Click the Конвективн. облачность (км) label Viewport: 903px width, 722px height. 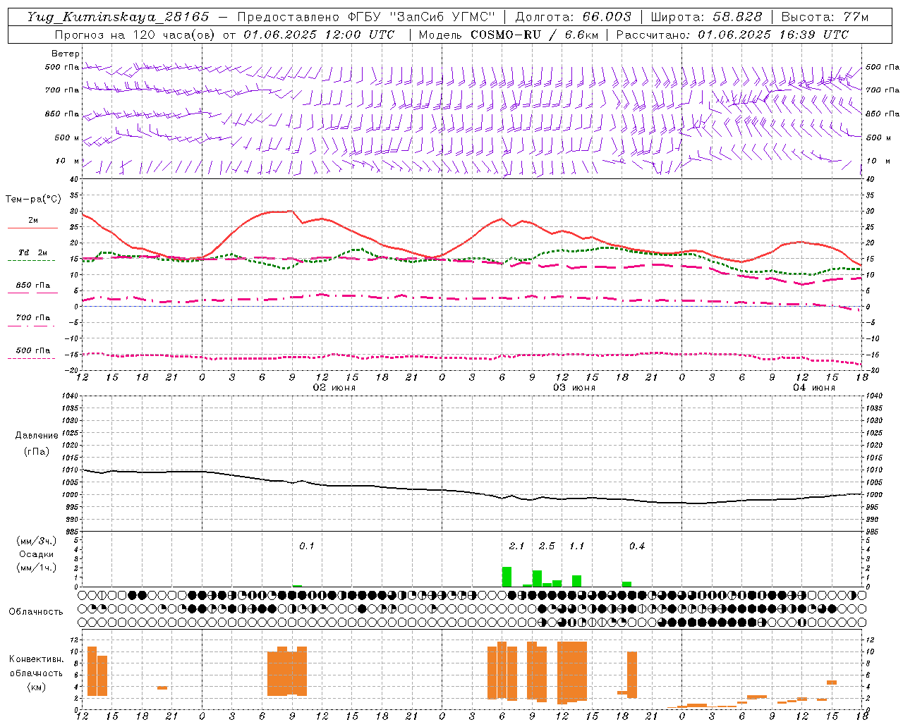click(36, 673)
